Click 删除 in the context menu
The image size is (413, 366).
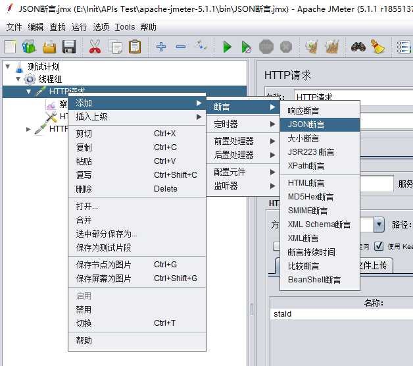click(x=137, y=189)
